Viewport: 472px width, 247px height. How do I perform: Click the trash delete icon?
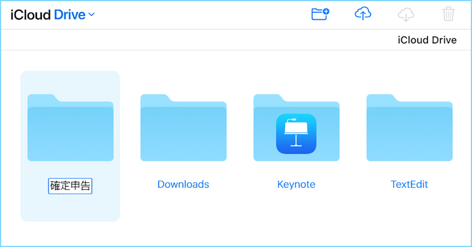tap(448, 15)
